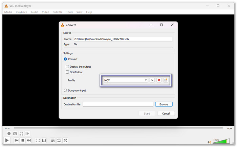Click the VLC cone icon in main title bar
This screenshot has height=147, width=237.
tap(6, 6)
